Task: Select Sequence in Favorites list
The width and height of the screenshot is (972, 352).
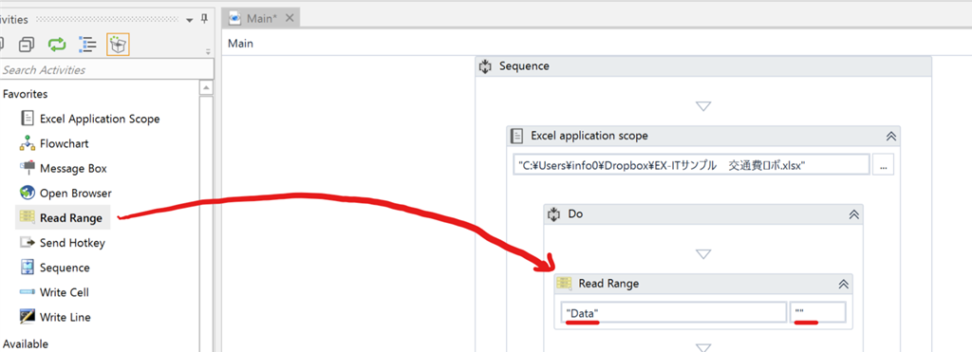Action: coord(65,268)
